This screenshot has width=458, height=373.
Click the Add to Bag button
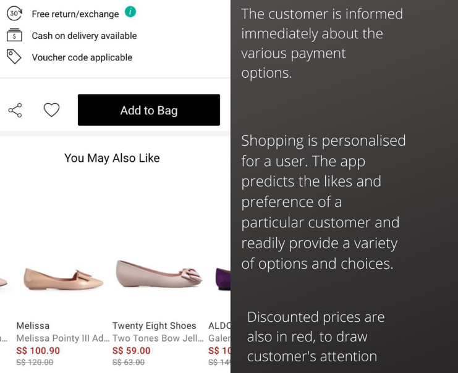(x=149, y=110)
